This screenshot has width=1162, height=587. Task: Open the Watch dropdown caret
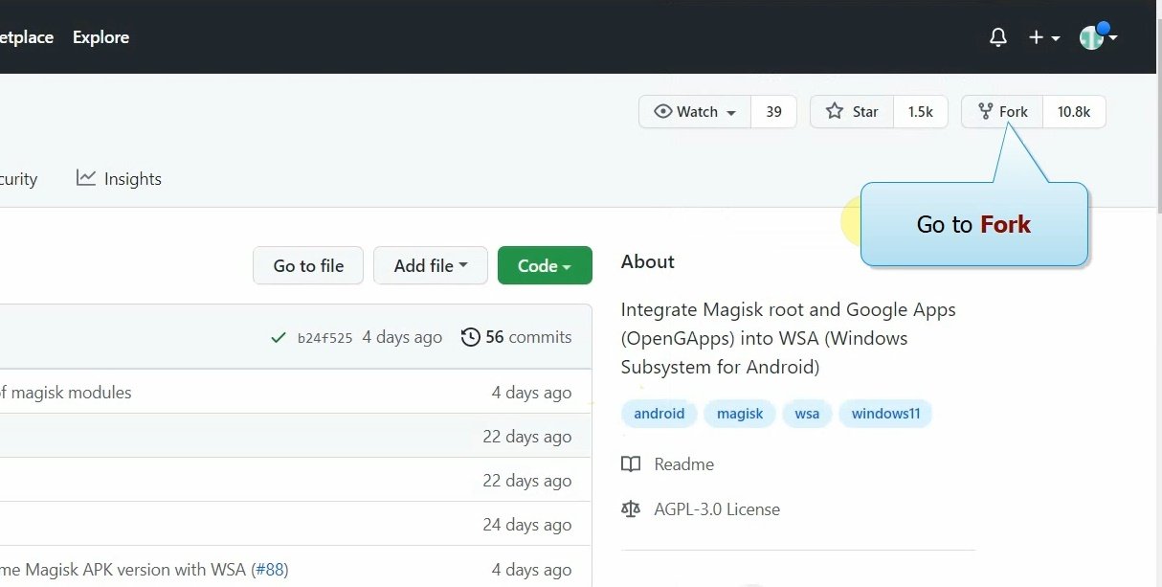coord(731,113)
